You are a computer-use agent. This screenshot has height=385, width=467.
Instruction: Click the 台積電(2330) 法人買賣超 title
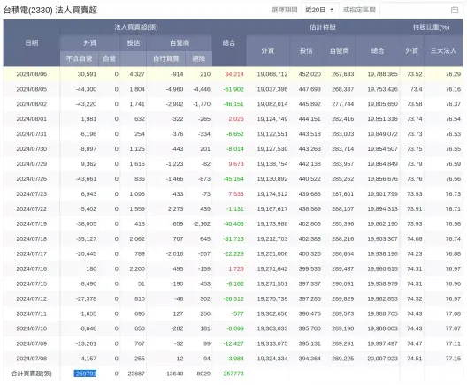tap(50, 10)
